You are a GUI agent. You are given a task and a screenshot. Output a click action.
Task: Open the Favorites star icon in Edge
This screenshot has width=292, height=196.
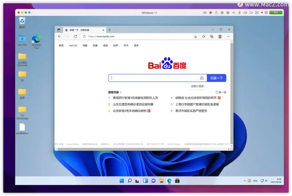click(x=204, y=36)
